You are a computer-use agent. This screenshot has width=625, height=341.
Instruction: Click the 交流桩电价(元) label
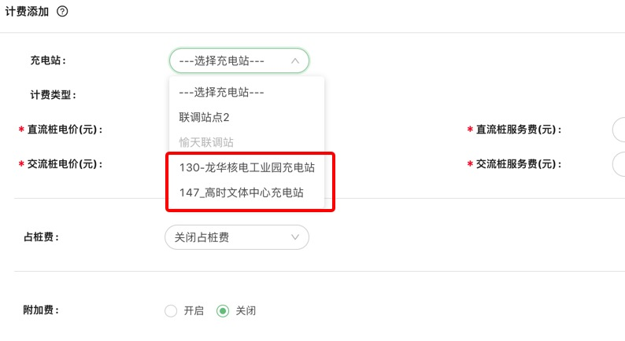click(x=65, y=164)
